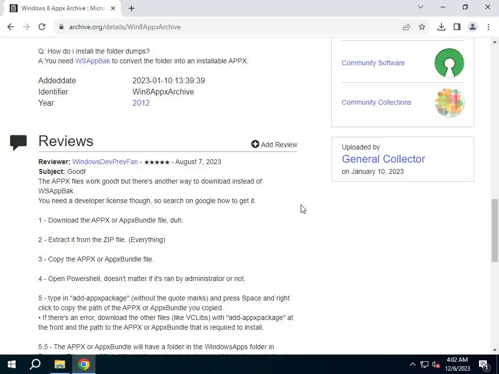Open the Windows Start menu
The image size is (499, 374).
12,364
